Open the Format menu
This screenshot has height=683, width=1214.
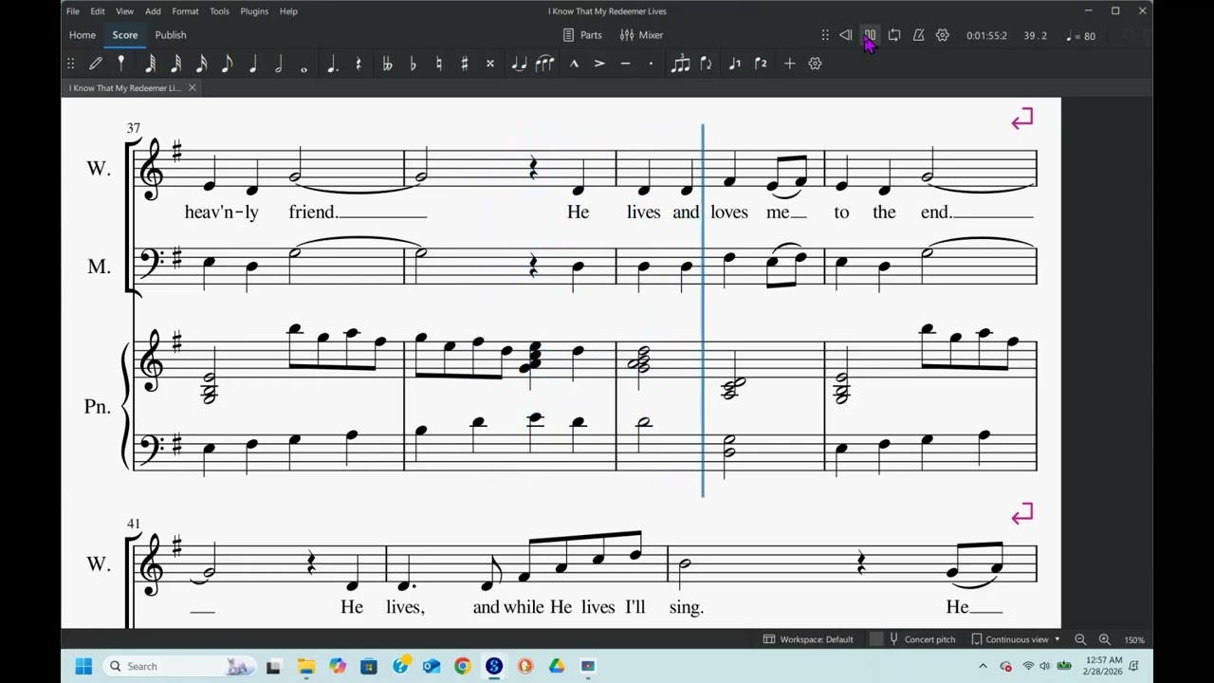(185, 11)
